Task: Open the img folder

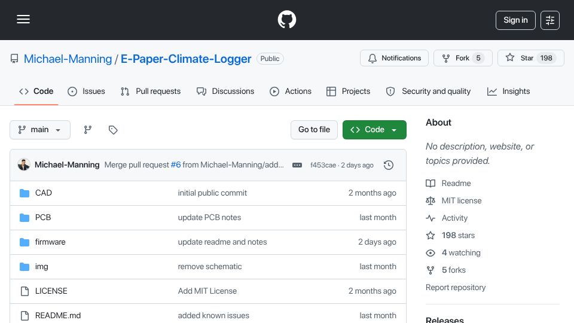Action: click(41, 267)
